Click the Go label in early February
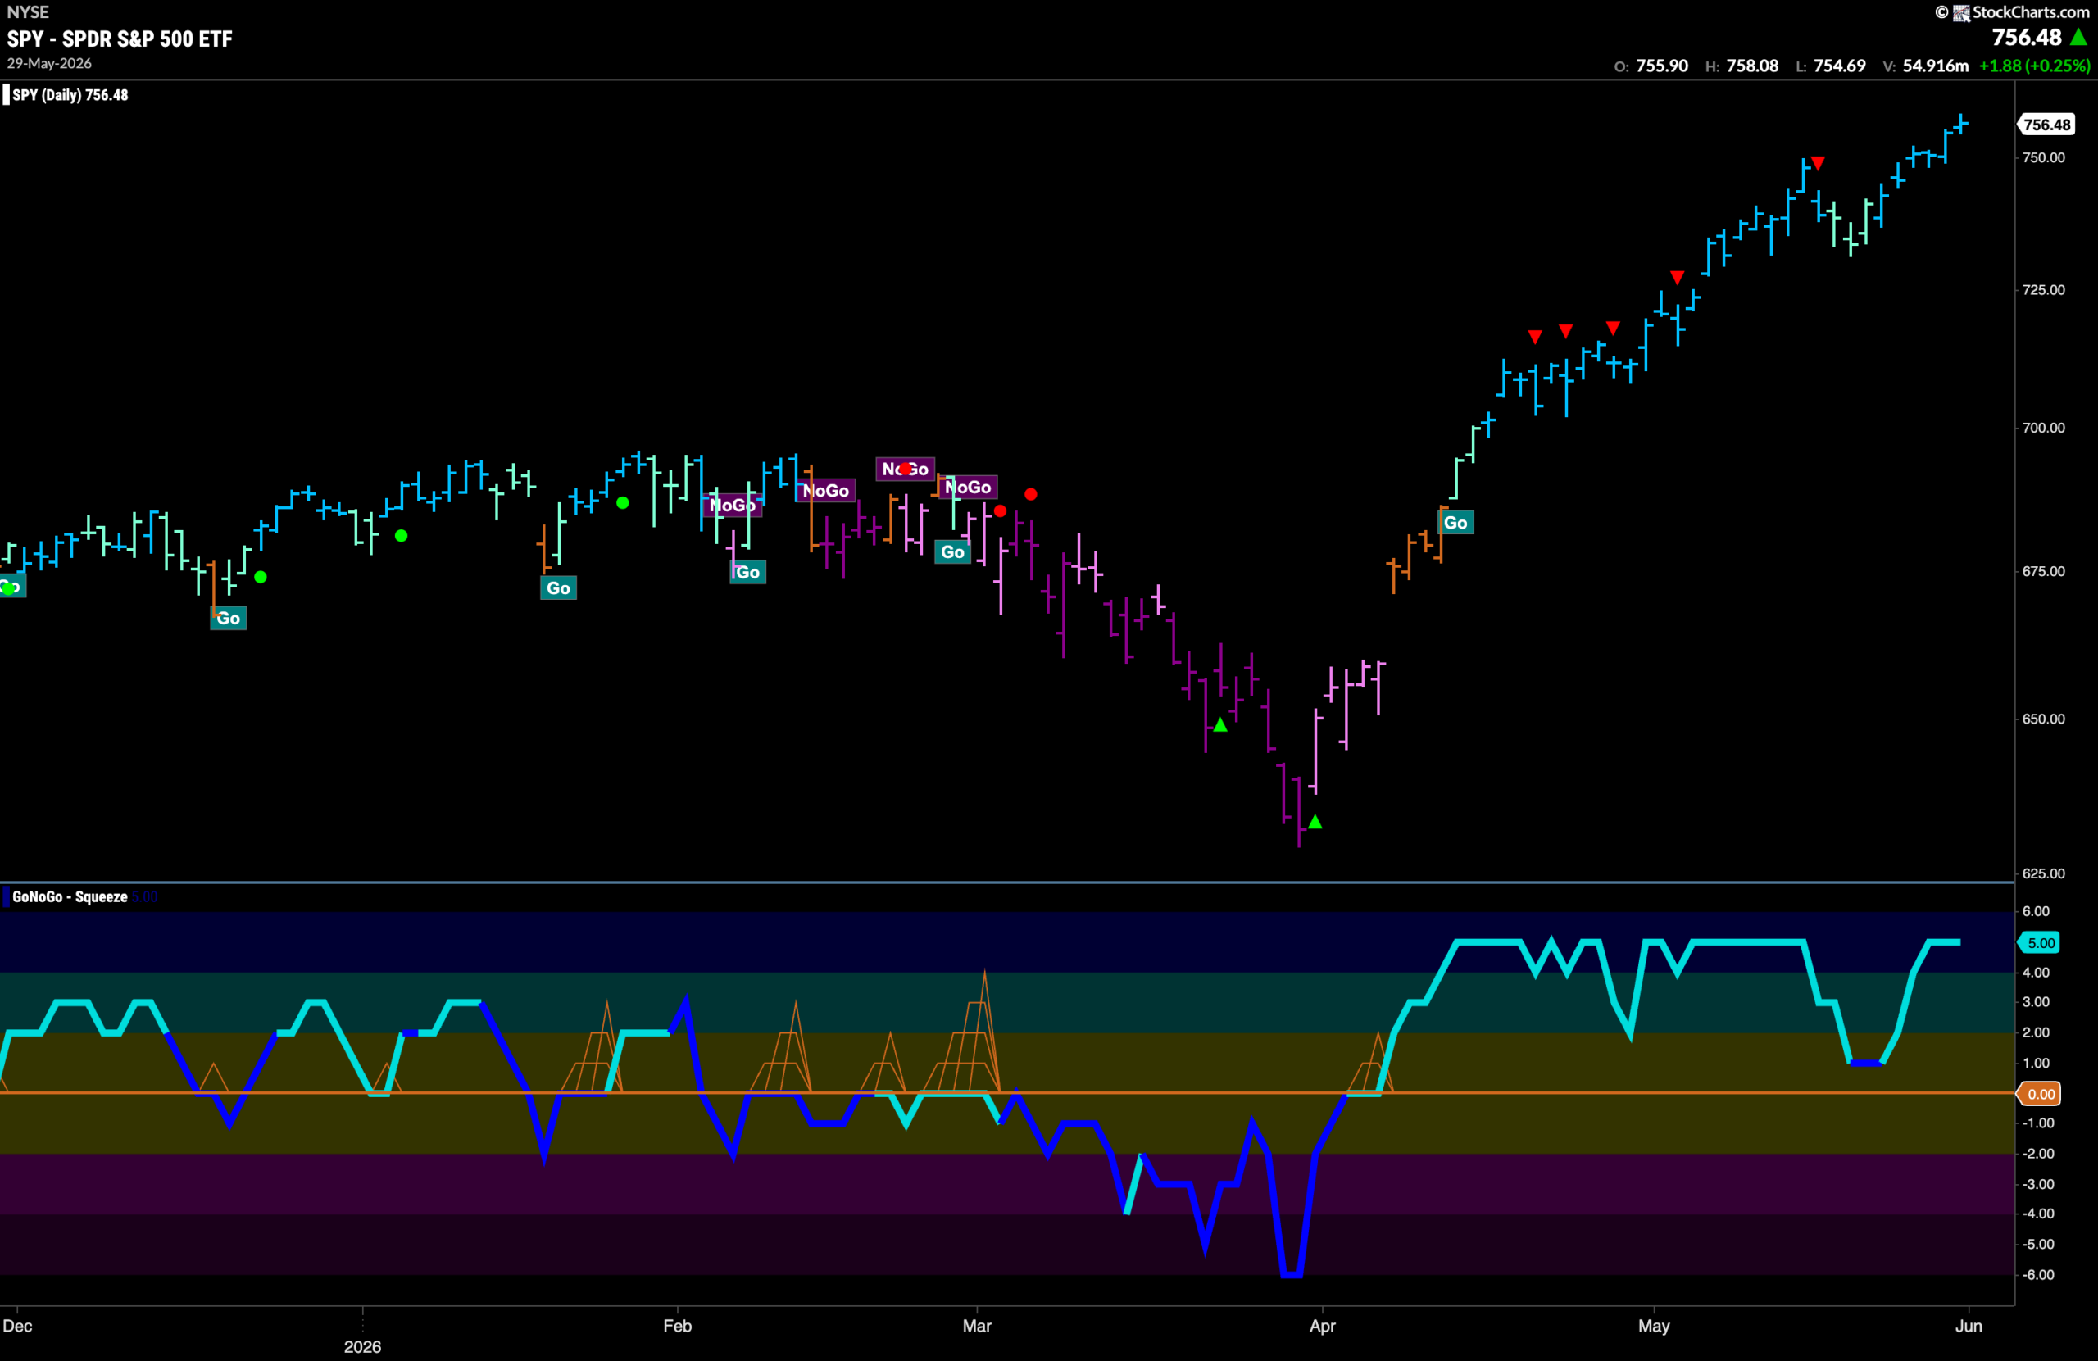This screenshot has height=1361, width=2098. click(x=747, y=572)
